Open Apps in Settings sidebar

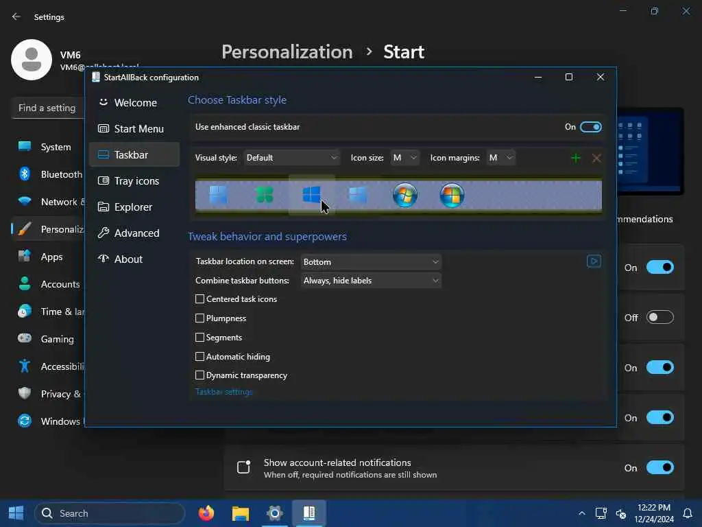(49, 257)
